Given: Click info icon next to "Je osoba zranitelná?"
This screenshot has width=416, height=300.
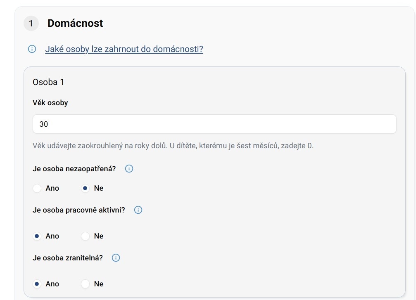Looking at the screenshot, I should (116, 258).
